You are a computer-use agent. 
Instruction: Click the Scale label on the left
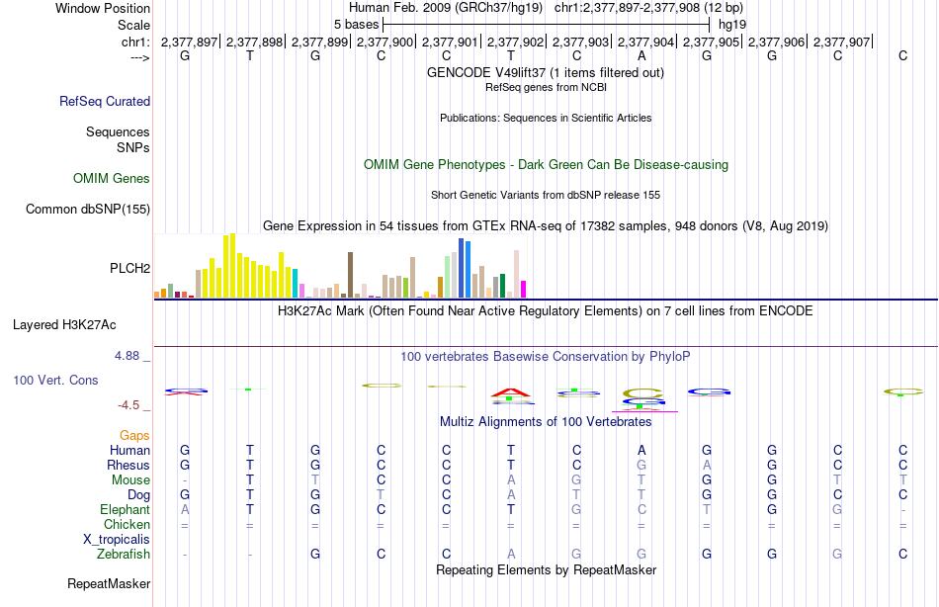pyautogui.click(x=133, y=25)
